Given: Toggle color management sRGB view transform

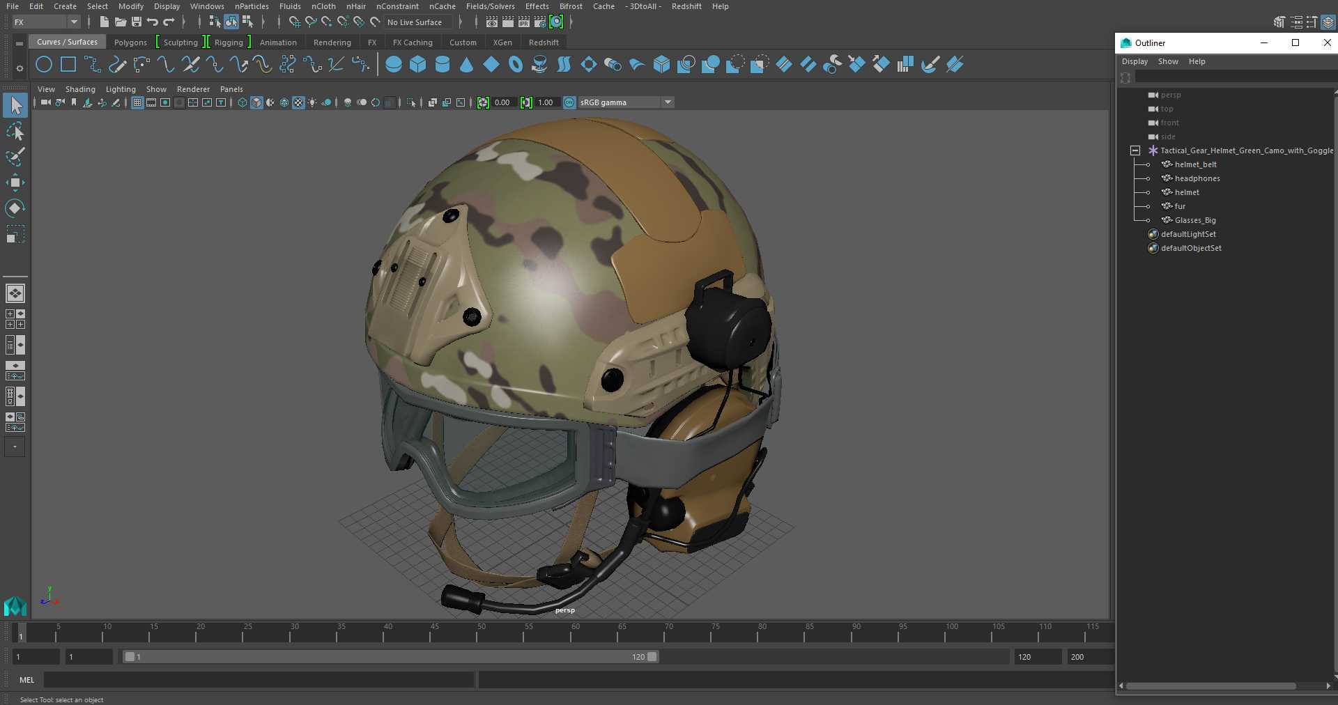Looking at the screenshot, I should (x=569, y=102).
